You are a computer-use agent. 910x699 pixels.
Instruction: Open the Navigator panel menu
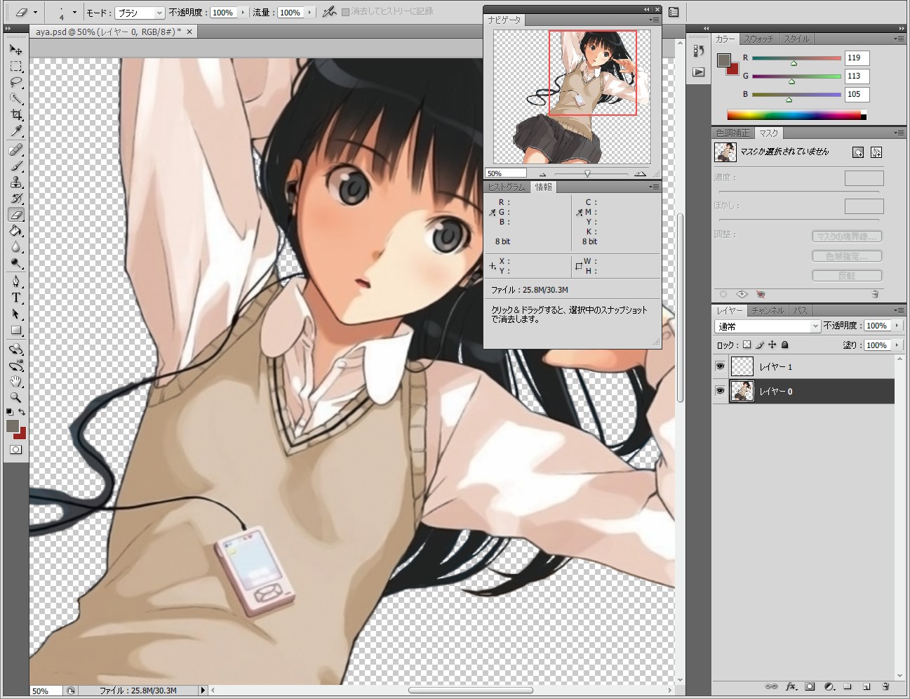click(654, 20)
